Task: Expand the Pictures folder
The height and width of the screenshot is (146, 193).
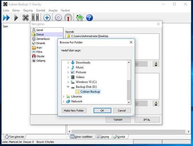Action: (x=68, y=72)
